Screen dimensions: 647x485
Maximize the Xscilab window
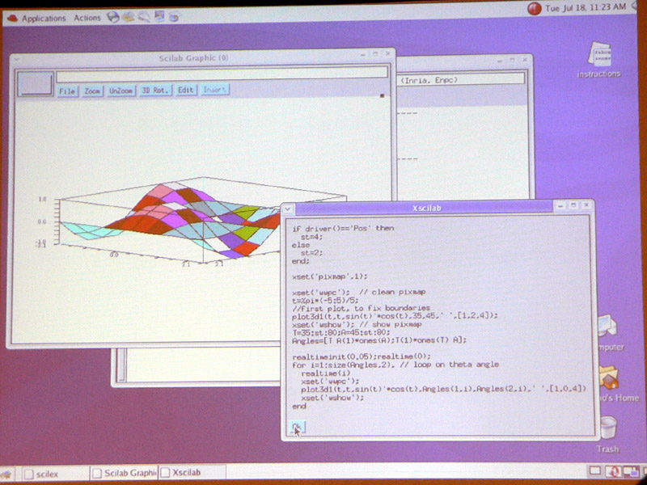pos(573,205)
